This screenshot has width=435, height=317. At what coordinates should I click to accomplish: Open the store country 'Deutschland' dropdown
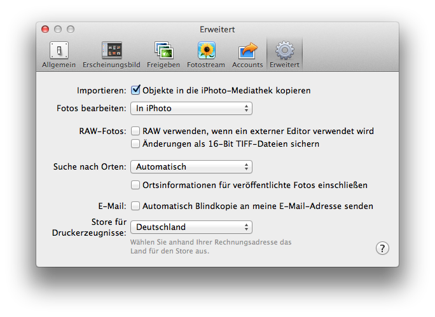(x=191, y=227)
